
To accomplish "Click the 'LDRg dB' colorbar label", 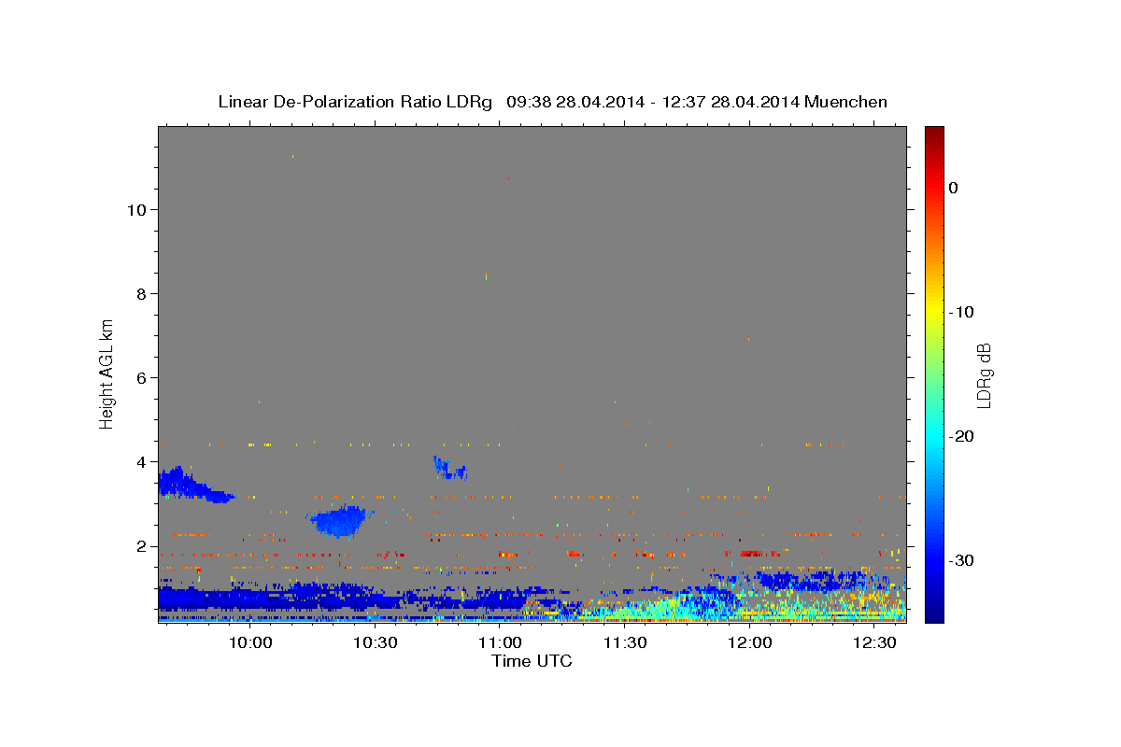I will point(983,374).
